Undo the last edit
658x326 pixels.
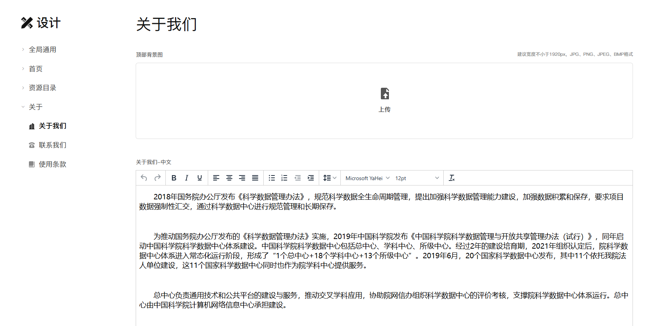144,178
